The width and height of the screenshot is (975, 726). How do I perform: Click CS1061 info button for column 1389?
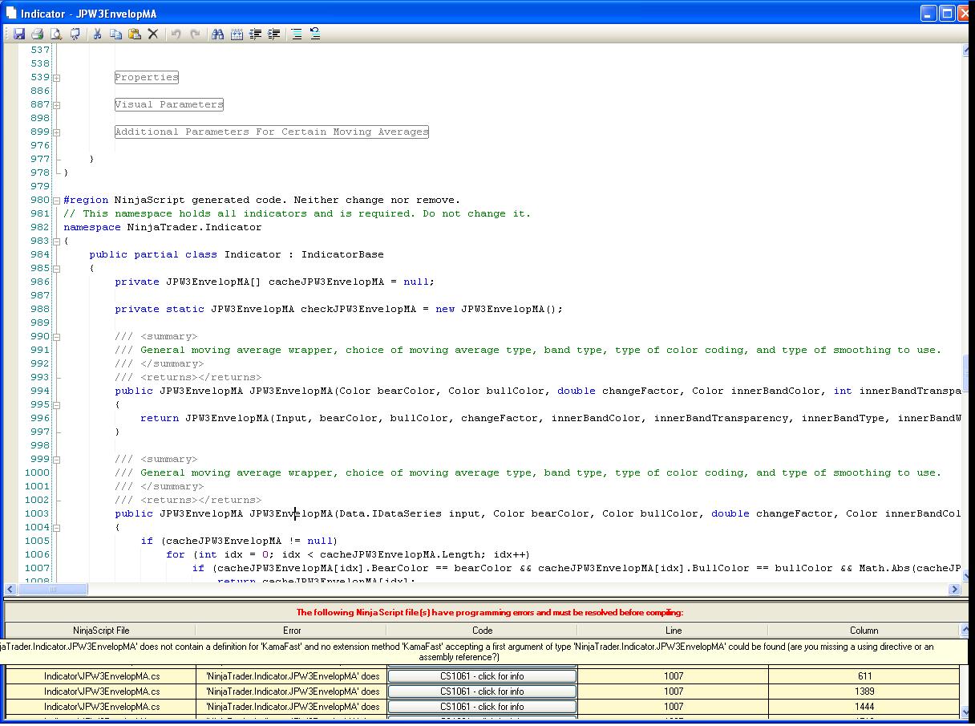pos(482,692)
